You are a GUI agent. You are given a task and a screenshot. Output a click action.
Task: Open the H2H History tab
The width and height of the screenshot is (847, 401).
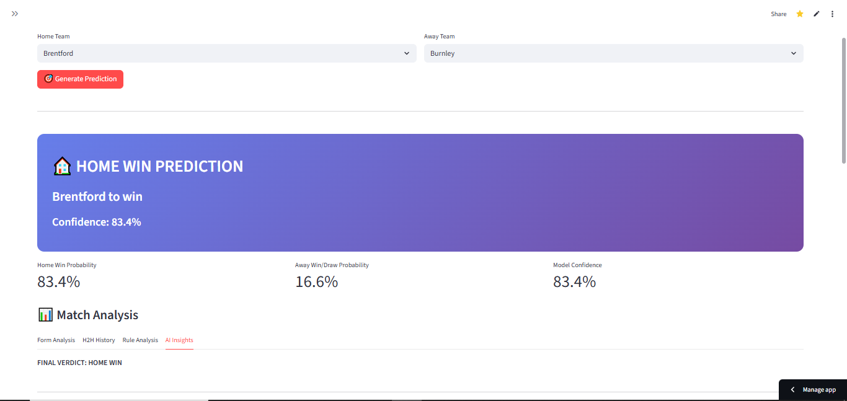[x=99, y=340]
